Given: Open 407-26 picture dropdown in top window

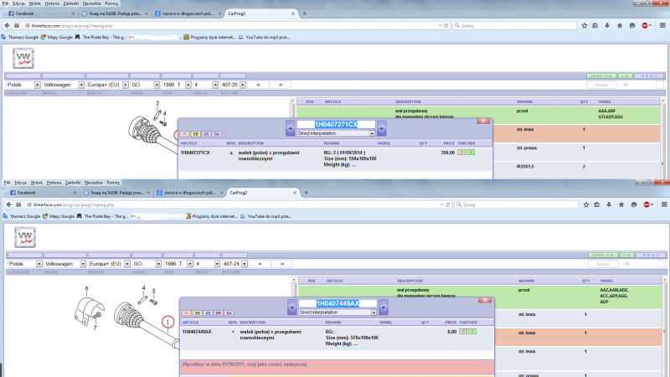Looking at the screenshot, I should pyautogui.click(x=234, y=85).
